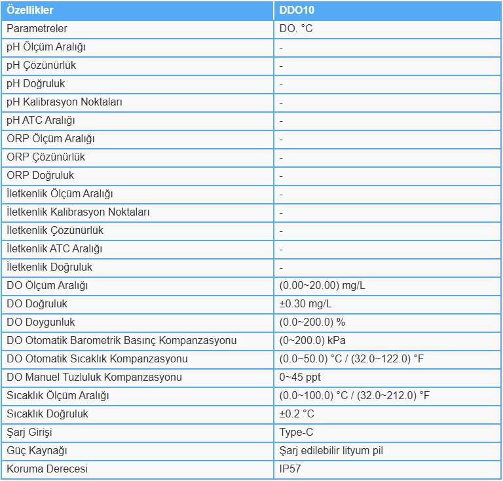Click 'ORP Ölçüm Aralığı' label
Image resolution: width=503 pixels, height=481 pixels.
pos(50,139)
